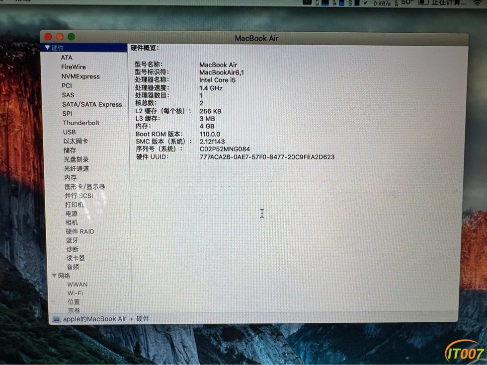
Task: Open 内存 memory entry in sidebar
Action: tap(71, 178)
